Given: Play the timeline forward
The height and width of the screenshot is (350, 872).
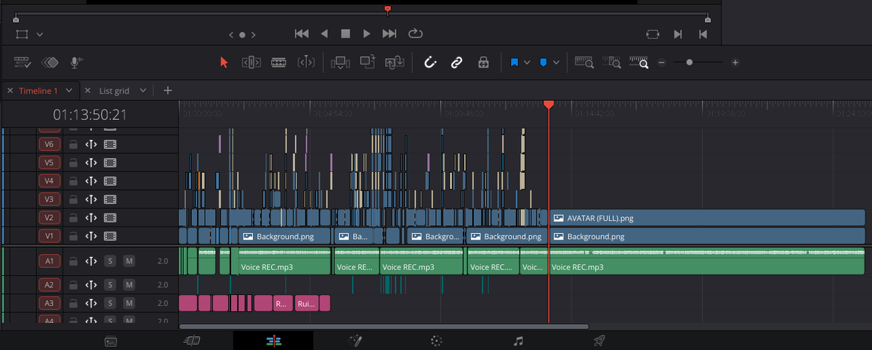Looking at the screenshot, I should (x=367, y=33).
